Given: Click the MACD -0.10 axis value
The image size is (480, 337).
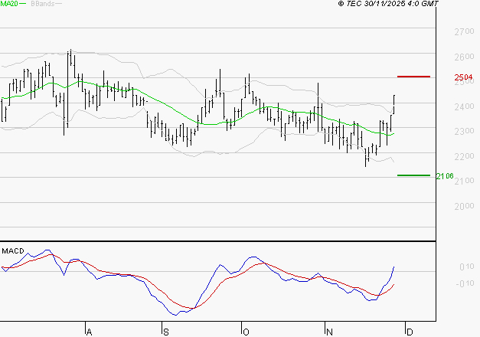Looking at the screenshot, I should coord(465,283).
